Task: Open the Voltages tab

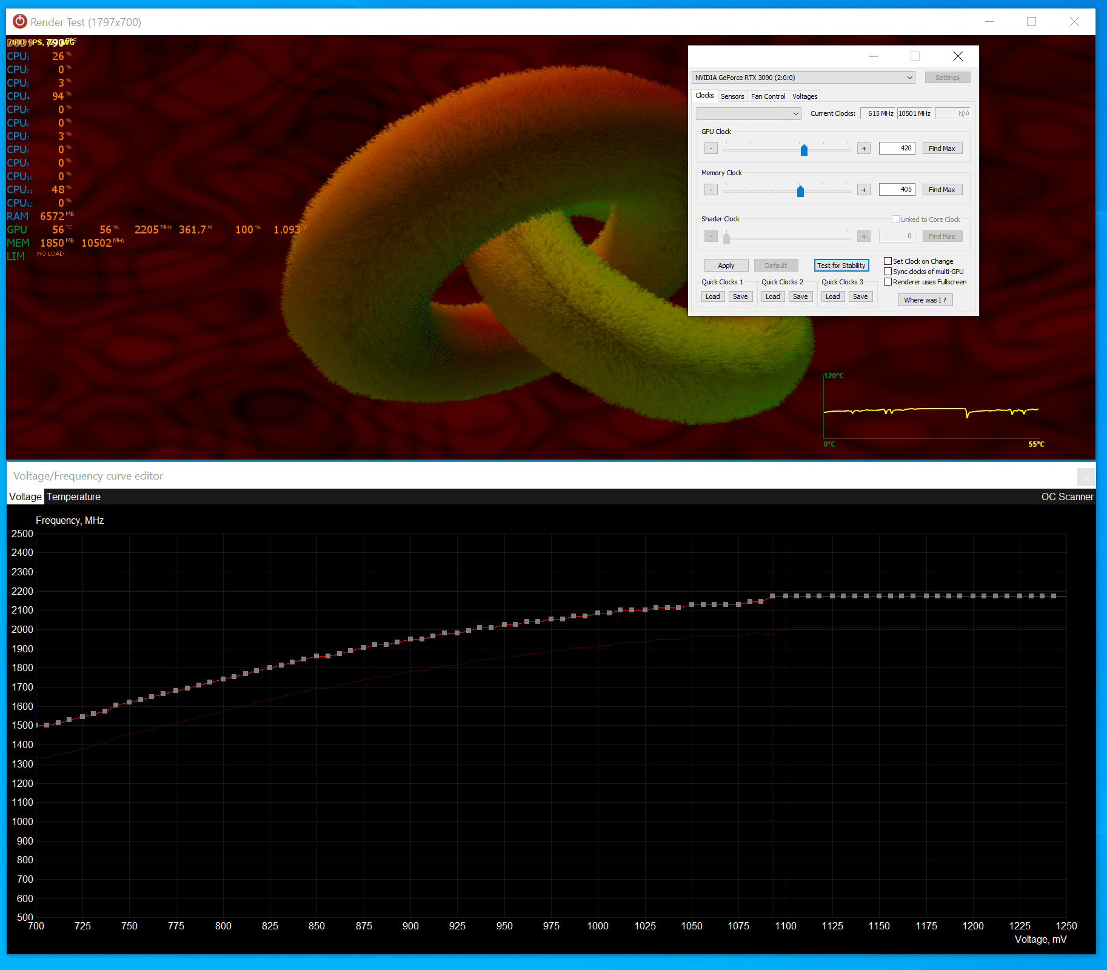Action: [x=805, y=96]
